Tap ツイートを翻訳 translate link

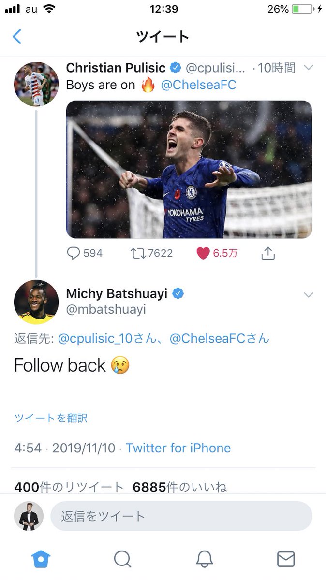[51, 418]
